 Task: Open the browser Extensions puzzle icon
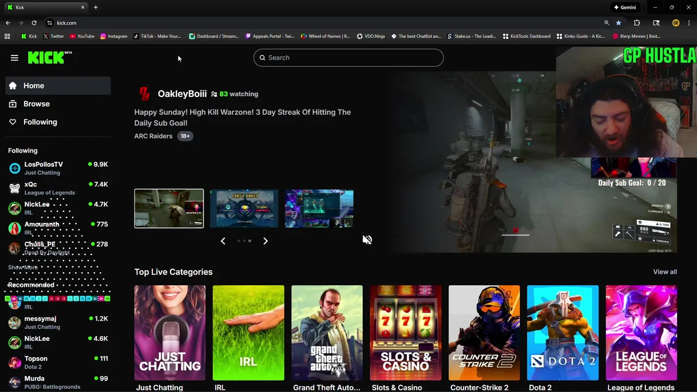[637, 23]
